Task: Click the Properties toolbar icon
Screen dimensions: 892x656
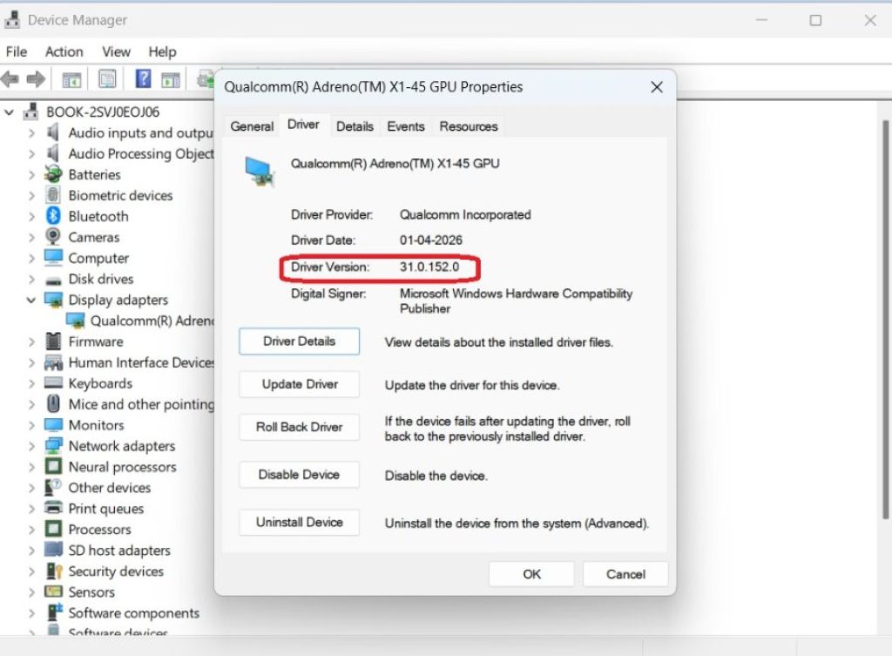Action: [x=107, y=79]
